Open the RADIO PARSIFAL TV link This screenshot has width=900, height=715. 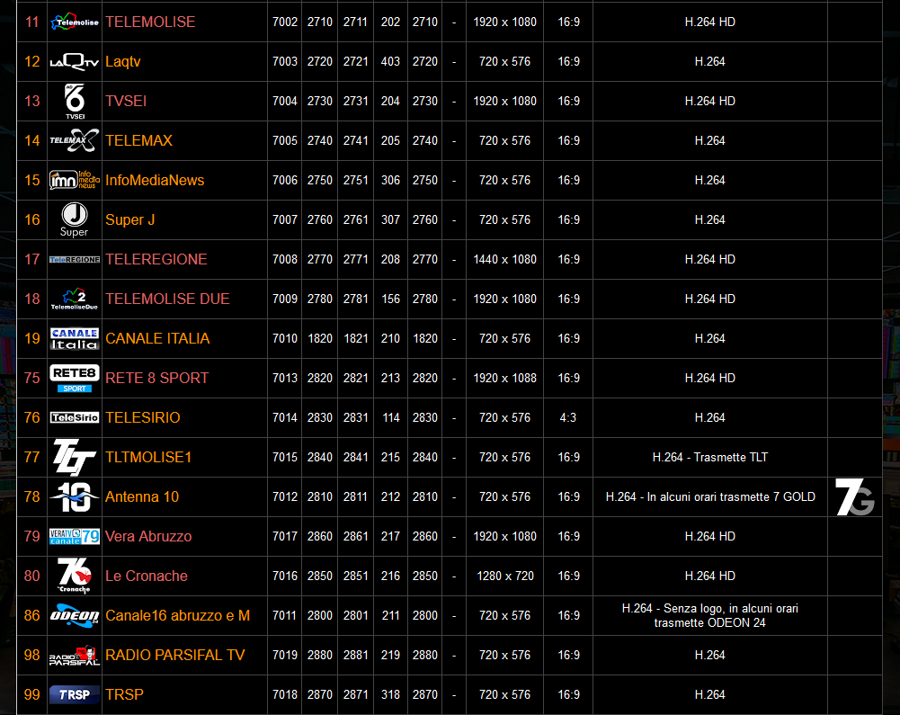(x=175, y=656)
